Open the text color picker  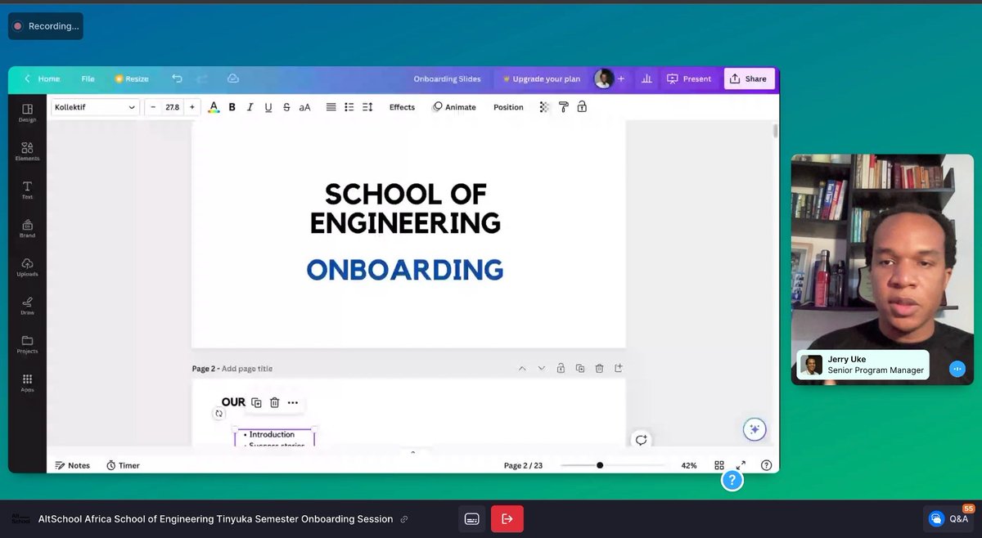214,107
